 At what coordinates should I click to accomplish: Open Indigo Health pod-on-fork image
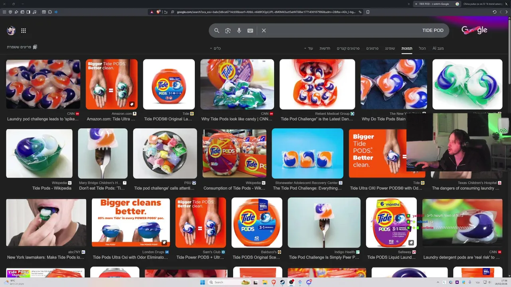(x=324, y=222)
